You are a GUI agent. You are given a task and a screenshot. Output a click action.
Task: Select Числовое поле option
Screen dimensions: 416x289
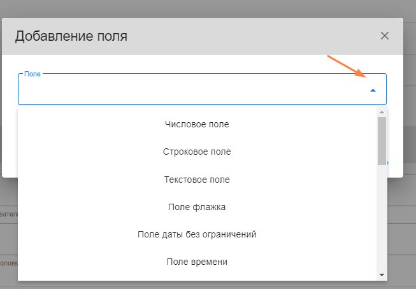coord(197,124)
